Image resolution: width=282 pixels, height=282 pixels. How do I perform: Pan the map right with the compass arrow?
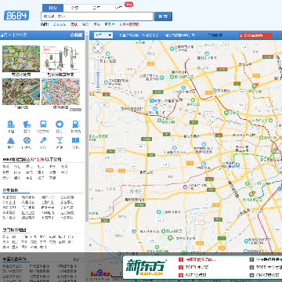click(x=102, y=48)
